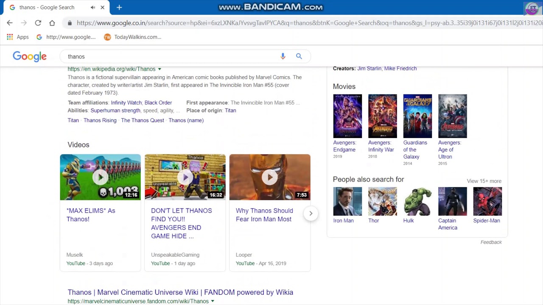Close the thanos Google Search tab
This screenshot has height=305, width=543.
click(103, 7)
